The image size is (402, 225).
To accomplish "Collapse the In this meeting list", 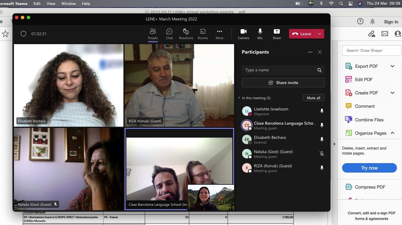I will pos(239,98).
